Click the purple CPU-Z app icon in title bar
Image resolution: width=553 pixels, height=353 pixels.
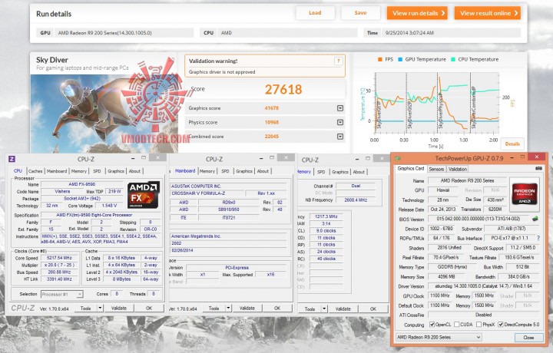12,159
